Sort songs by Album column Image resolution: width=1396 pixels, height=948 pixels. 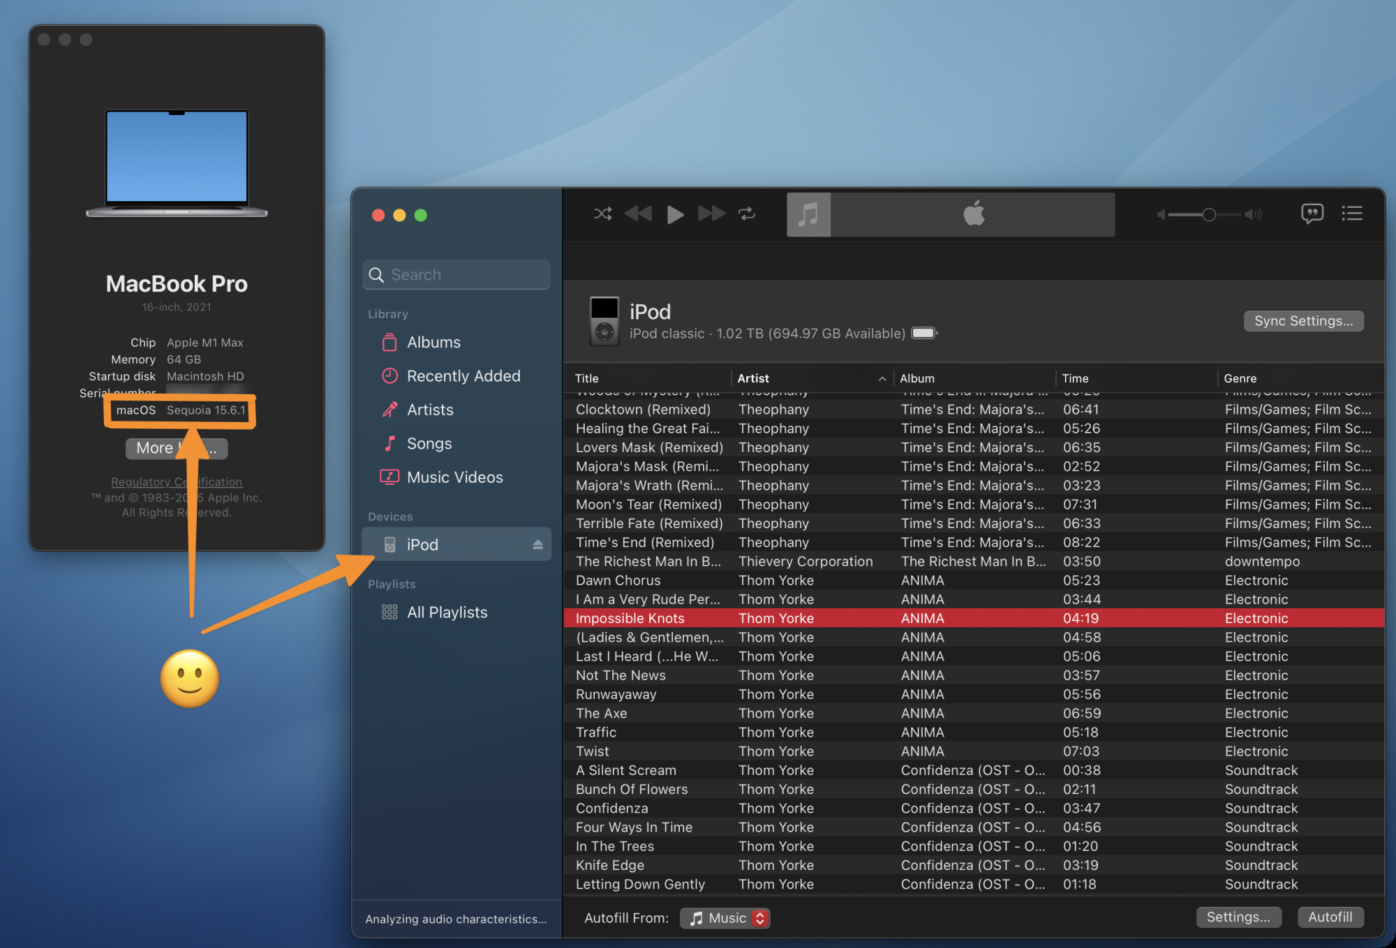pos(917,379)
